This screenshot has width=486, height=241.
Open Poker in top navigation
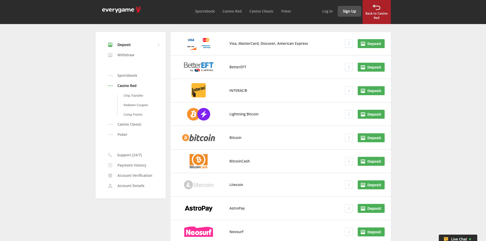[x=286, y=11]
